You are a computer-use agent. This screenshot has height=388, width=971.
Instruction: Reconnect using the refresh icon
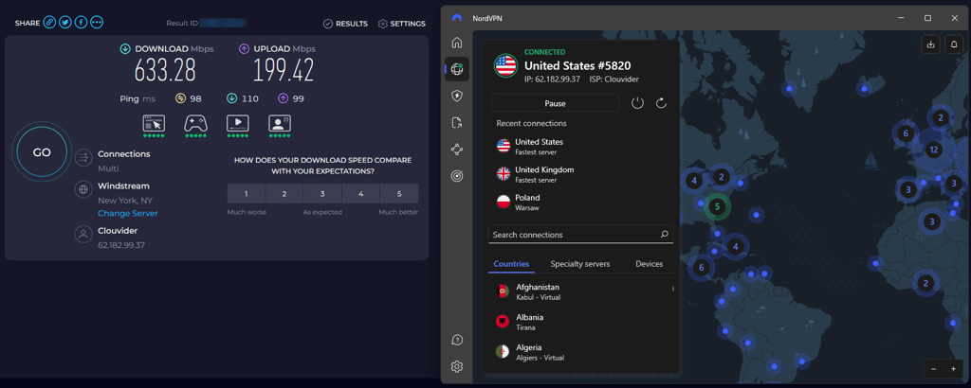661,103
